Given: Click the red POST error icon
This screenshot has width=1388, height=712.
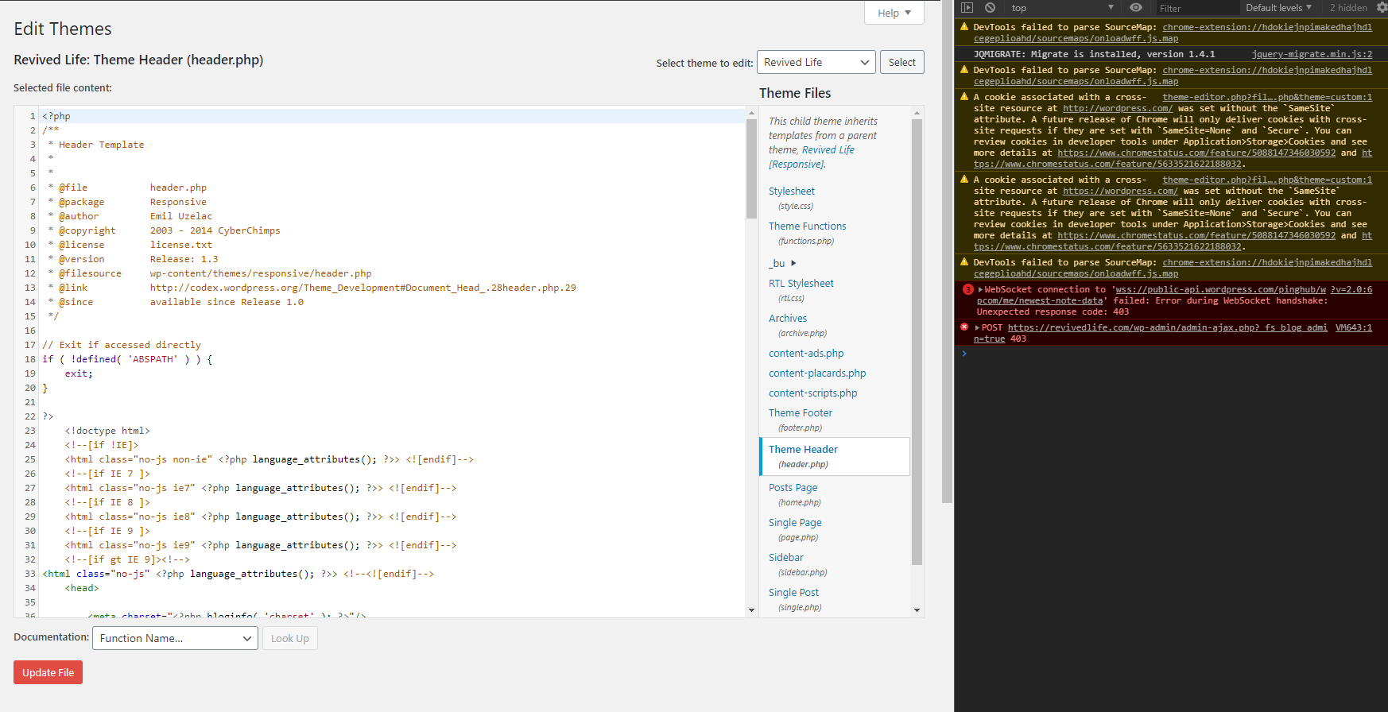Looking at the screenshot, I should (964, 327).
